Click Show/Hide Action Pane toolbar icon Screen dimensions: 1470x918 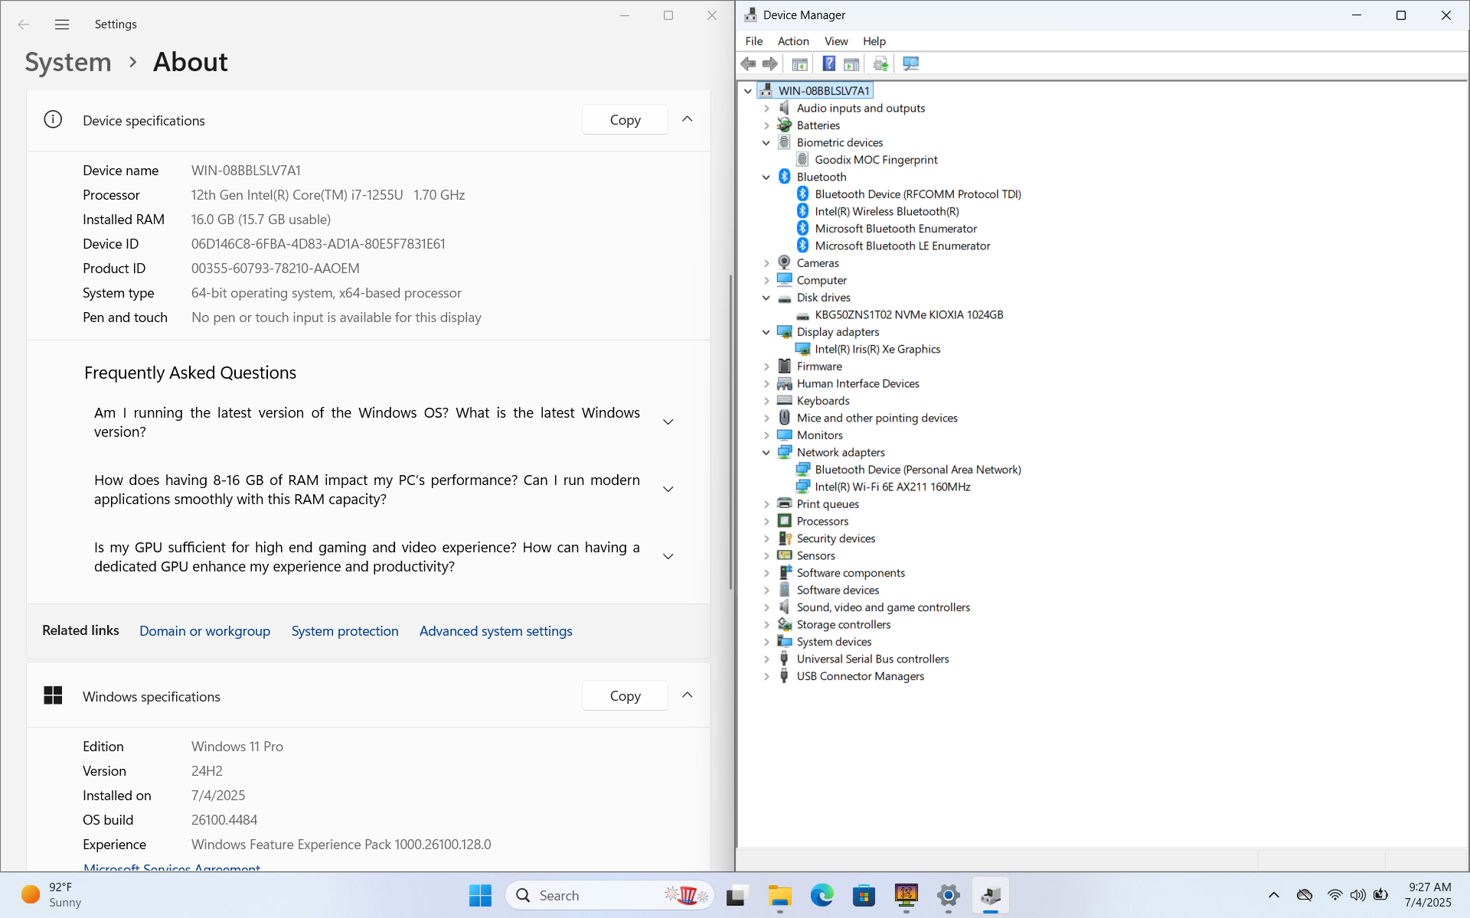[851, 63]
